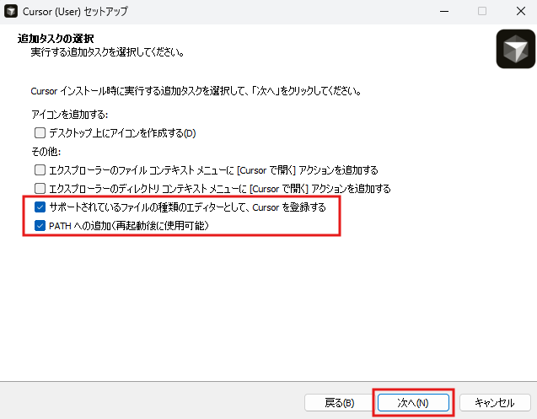The image size is (537, 419).
Task: Clear the checked box beside PATH への追加
Action: point(40,226)
